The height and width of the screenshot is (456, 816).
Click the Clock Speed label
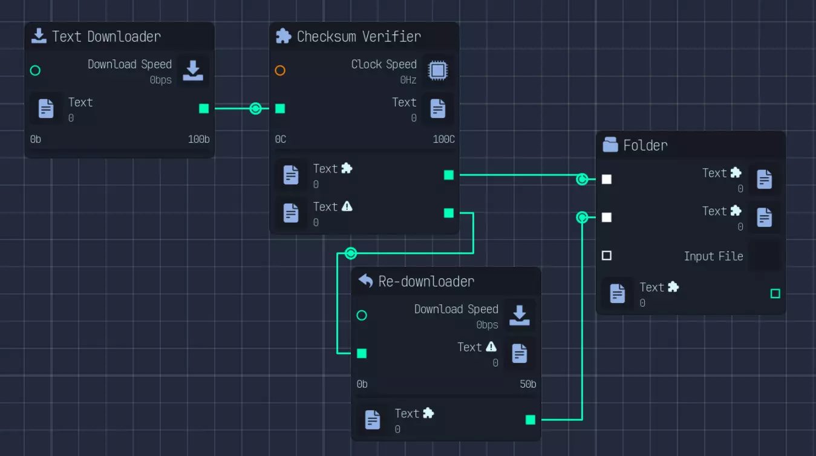tap(384, 64)
